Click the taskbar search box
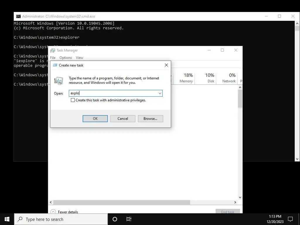The image size is (300, 225). tap(61, 219)
